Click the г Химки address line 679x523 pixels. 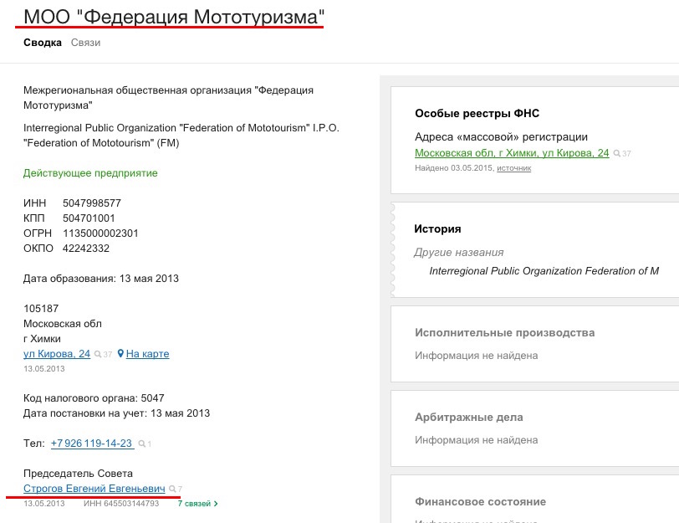point(42,339)
